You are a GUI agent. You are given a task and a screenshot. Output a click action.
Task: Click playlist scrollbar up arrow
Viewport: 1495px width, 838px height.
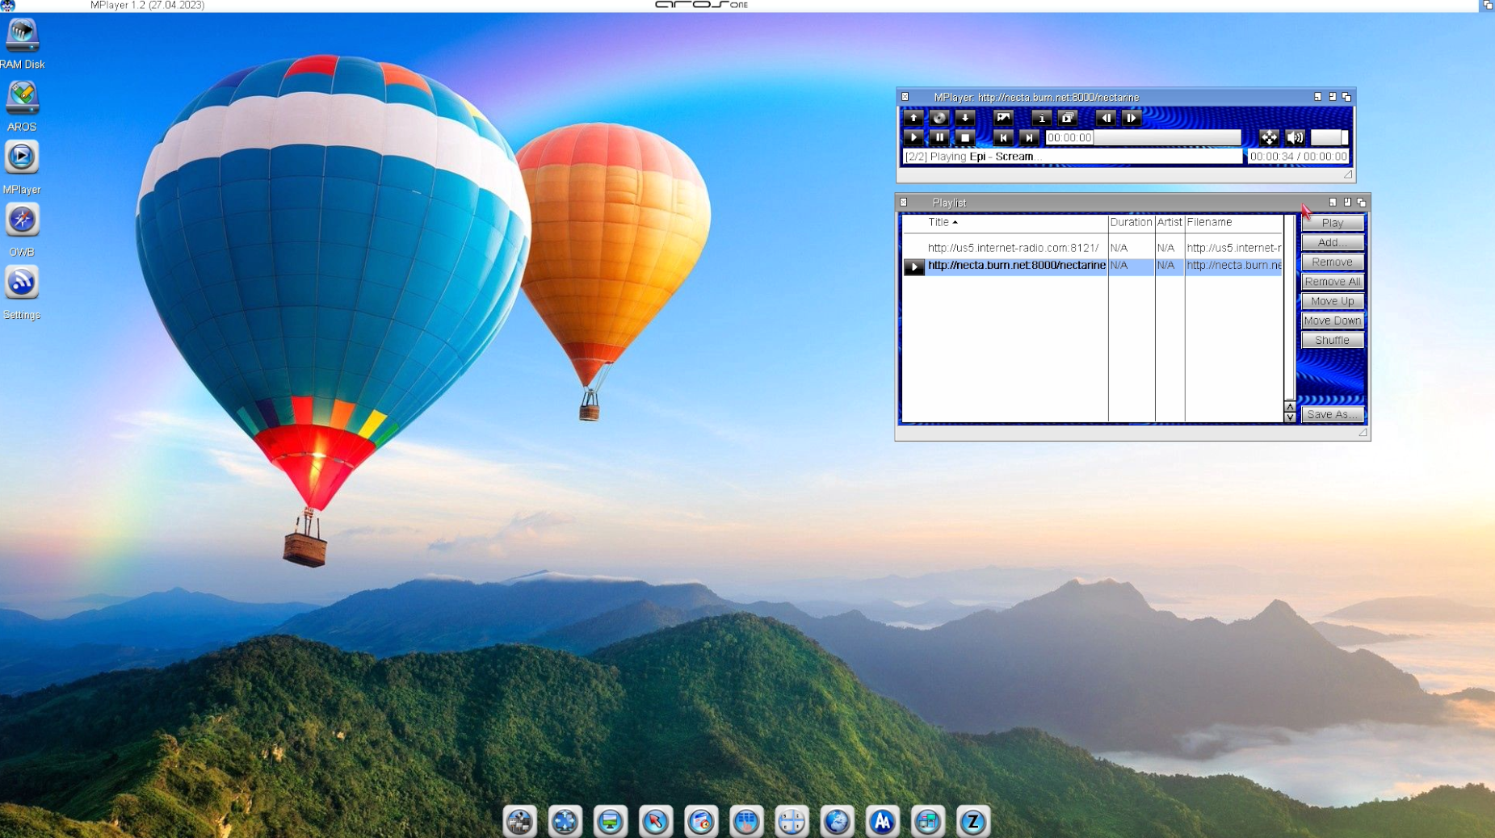tap(1290, 407)
